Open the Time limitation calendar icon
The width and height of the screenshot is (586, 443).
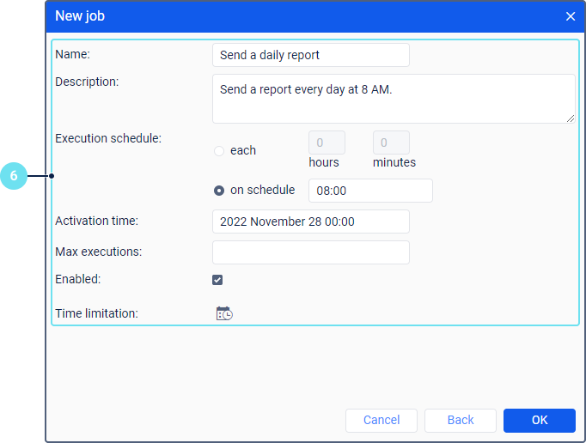(224, 313)
